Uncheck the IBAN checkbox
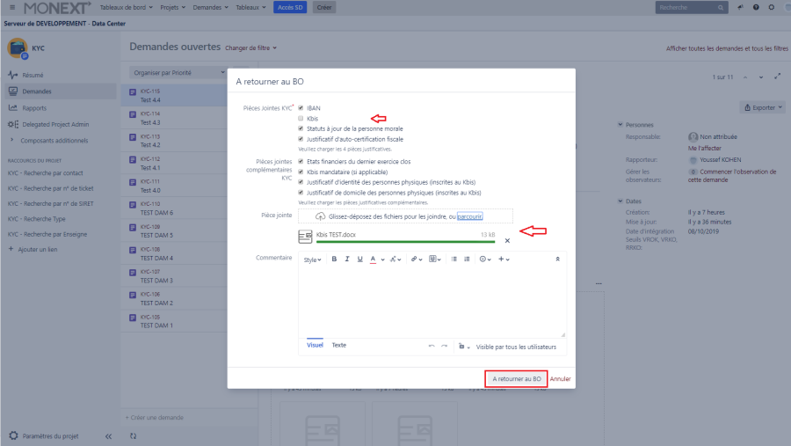The image size is (791, 446). point(301,108)
